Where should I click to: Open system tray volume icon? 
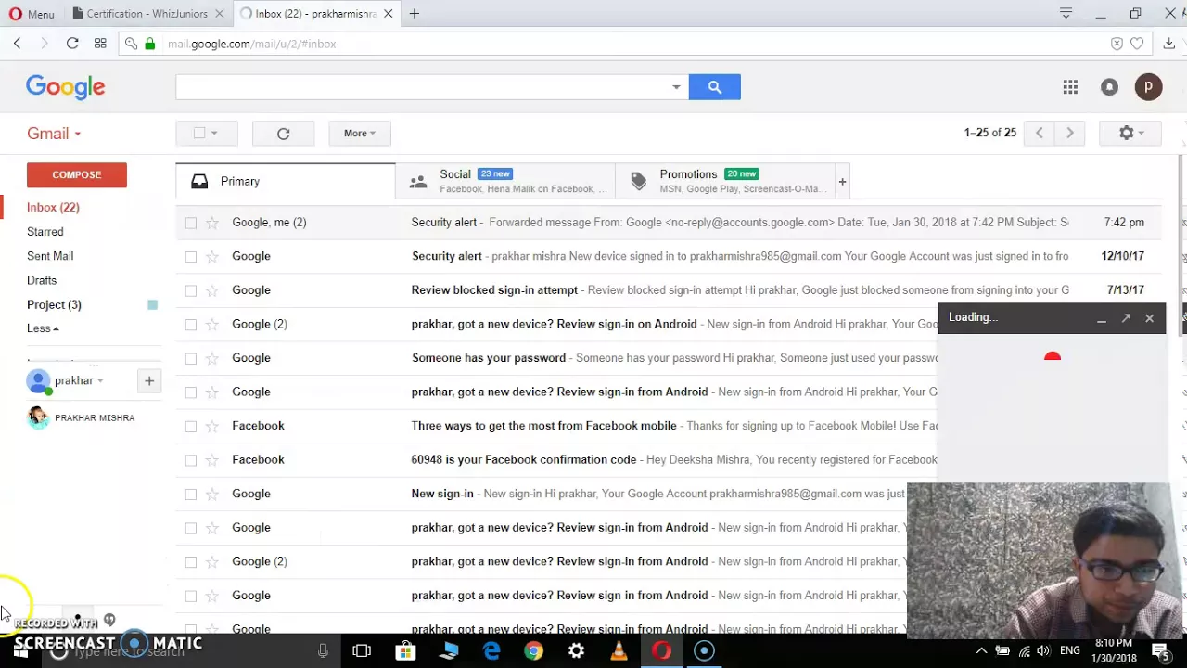click(1043, 651)
